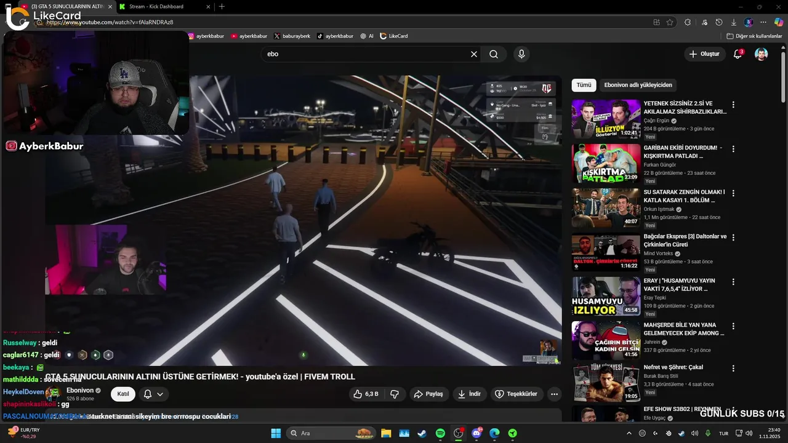Click the Paylaş share button
Screen dimensions: 788x443
(428, 394)
